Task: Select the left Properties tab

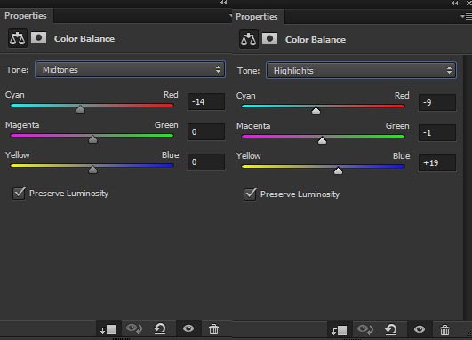Action: pos(26,16)
